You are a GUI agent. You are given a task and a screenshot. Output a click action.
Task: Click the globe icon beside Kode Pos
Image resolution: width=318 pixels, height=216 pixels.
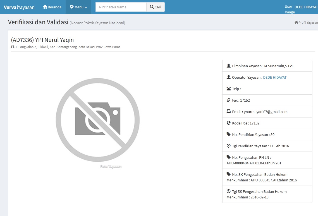pos(228,123)
